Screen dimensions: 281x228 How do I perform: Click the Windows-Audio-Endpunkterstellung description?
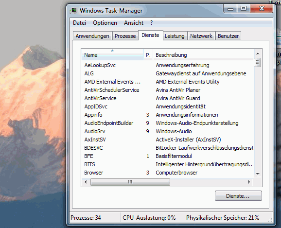coord(197,123)
